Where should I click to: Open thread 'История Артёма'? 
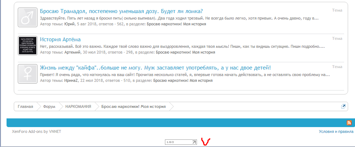pyautogui.click(x=60, y=39)
